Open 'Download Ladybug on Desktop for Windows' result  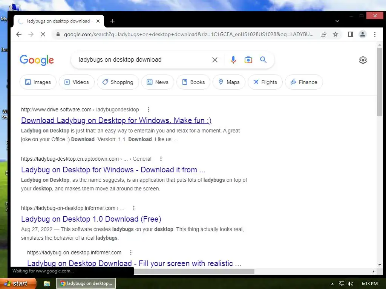click(x=116, y=120)
